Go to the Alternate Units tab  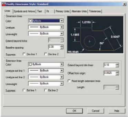[x=79, y=11]
